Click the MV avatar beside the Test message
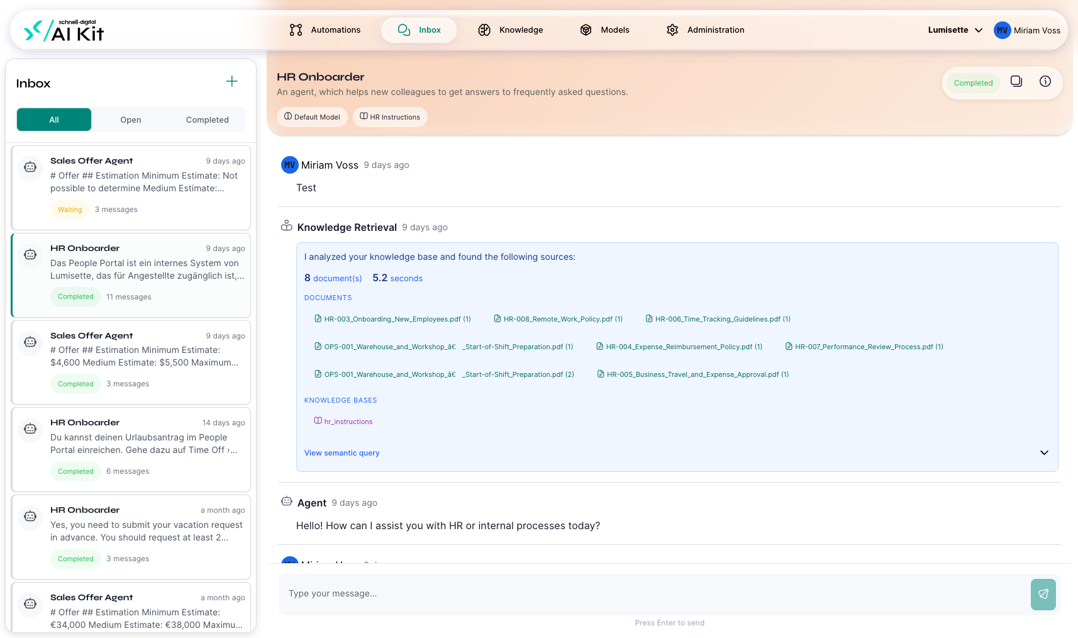Screen dimensions: 1078x638 pos(289,165)
